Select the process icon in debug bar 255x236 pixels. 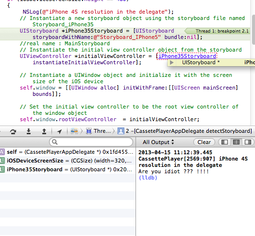pyautogui.click(x=74, y=131)
